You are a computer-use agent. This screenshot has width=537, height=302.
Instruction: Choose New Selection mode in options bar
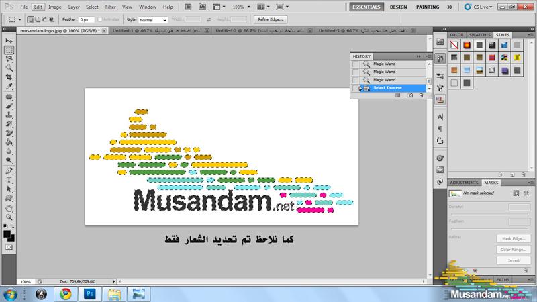click(x=30, y=20)
